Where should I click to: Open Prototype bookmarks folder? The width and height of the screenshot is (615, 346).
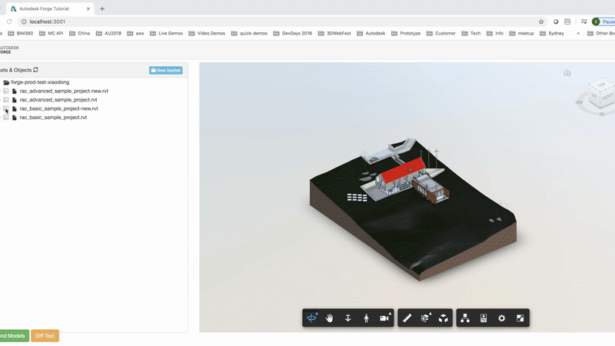[x=406, y=33]
